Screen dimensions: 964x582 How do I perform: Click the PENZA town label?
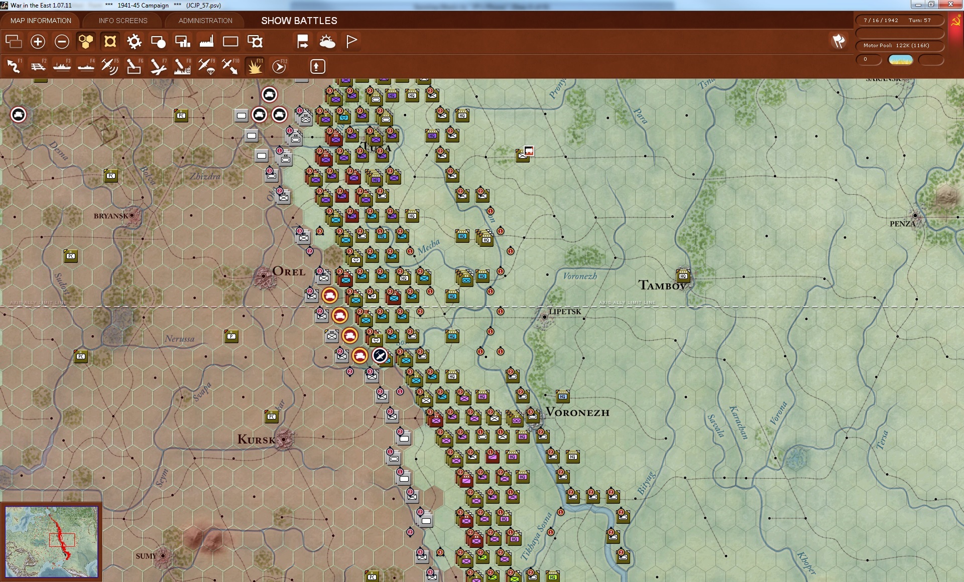click(x=902, y=224)
